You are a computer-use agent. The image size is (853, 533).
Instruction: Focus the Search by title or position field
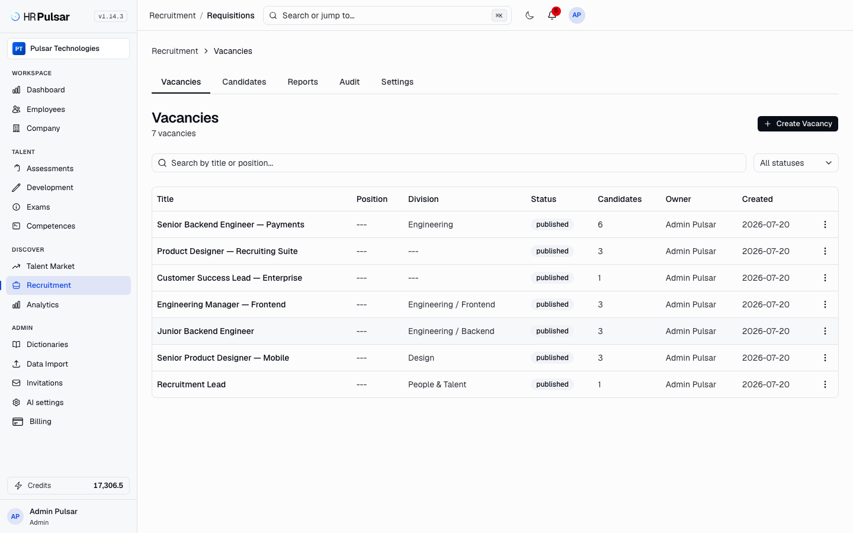449,163
